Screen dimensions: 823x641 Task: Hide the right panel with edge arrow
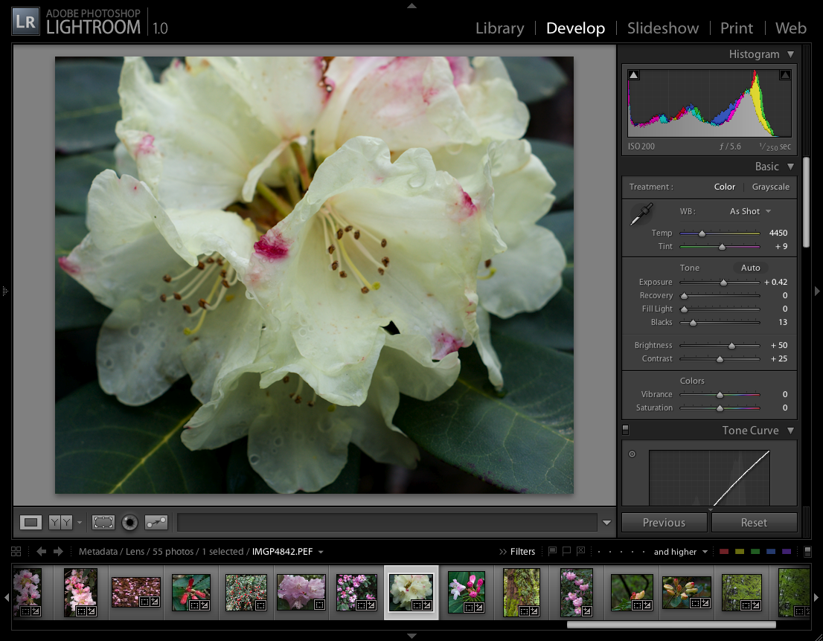[x=817, y=291]
